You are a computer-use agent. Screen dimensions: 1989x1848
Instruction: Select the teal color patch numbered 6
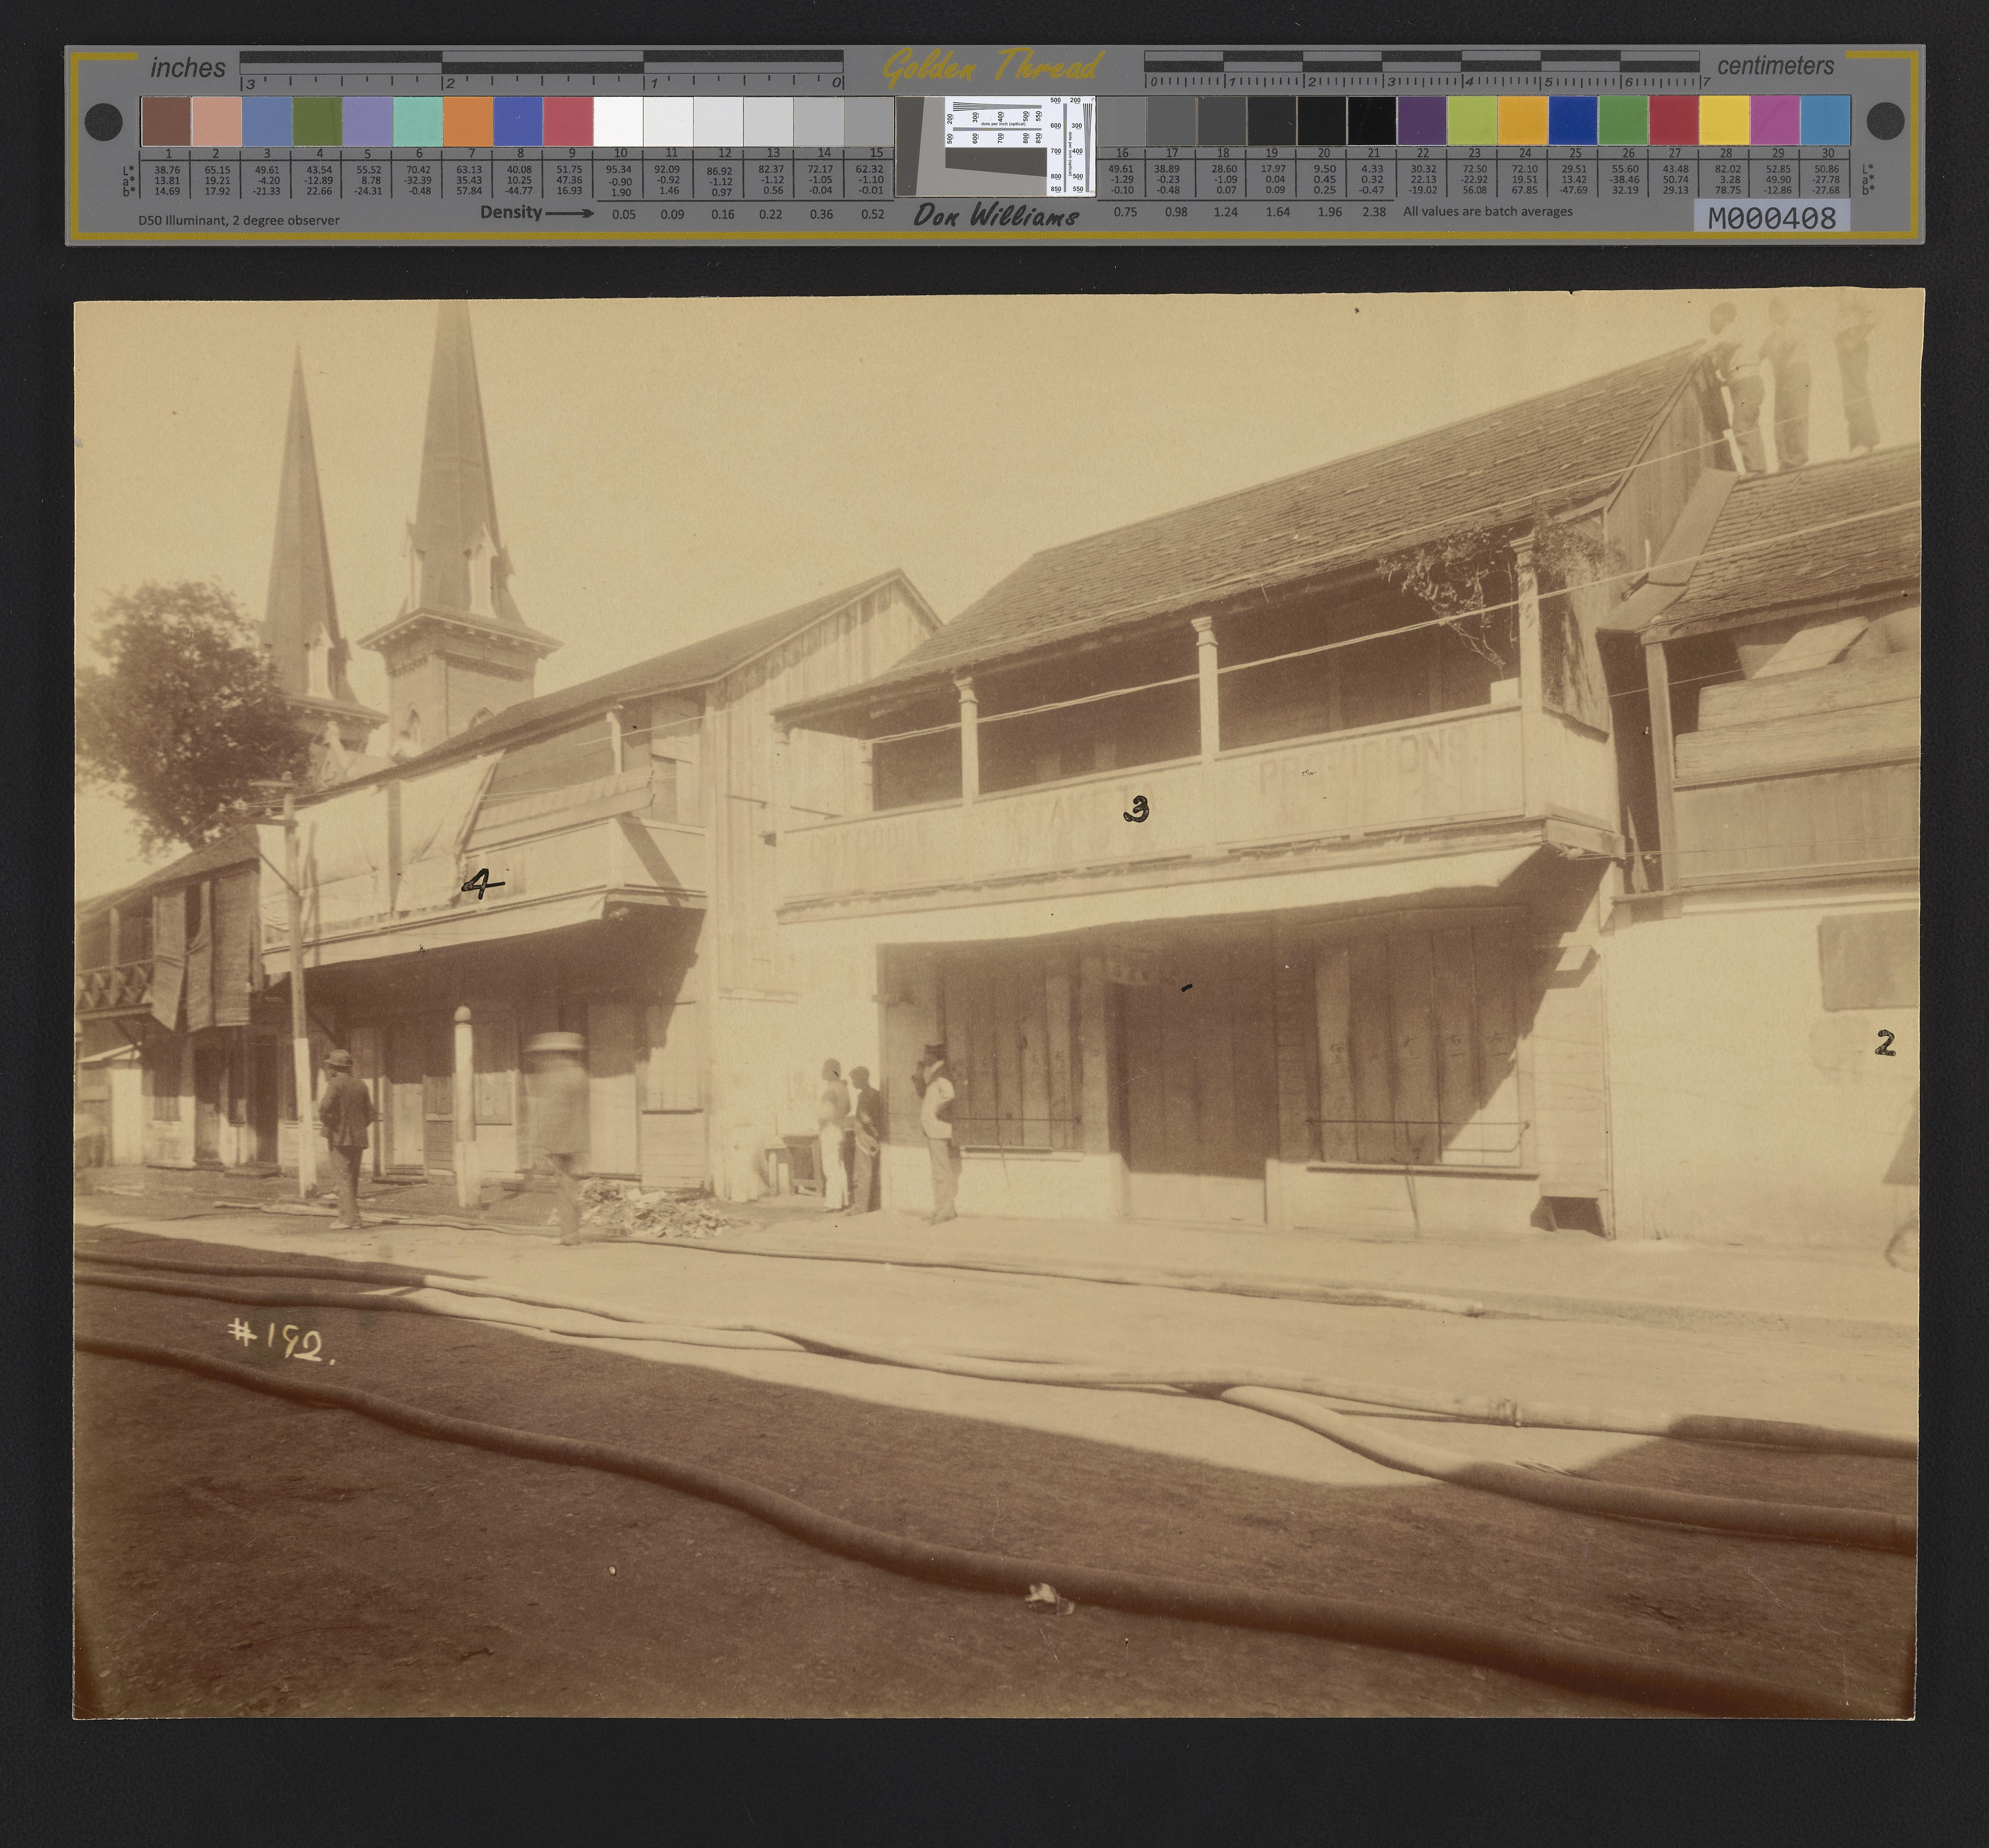418,121
